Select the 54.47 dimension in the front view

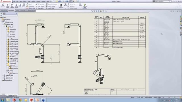coord(59,52)
